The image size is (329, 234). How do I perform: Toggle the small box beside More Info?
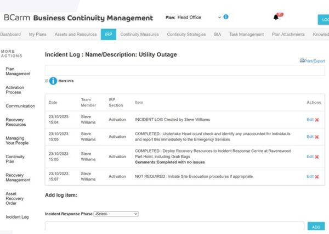[x=47, y=81]
